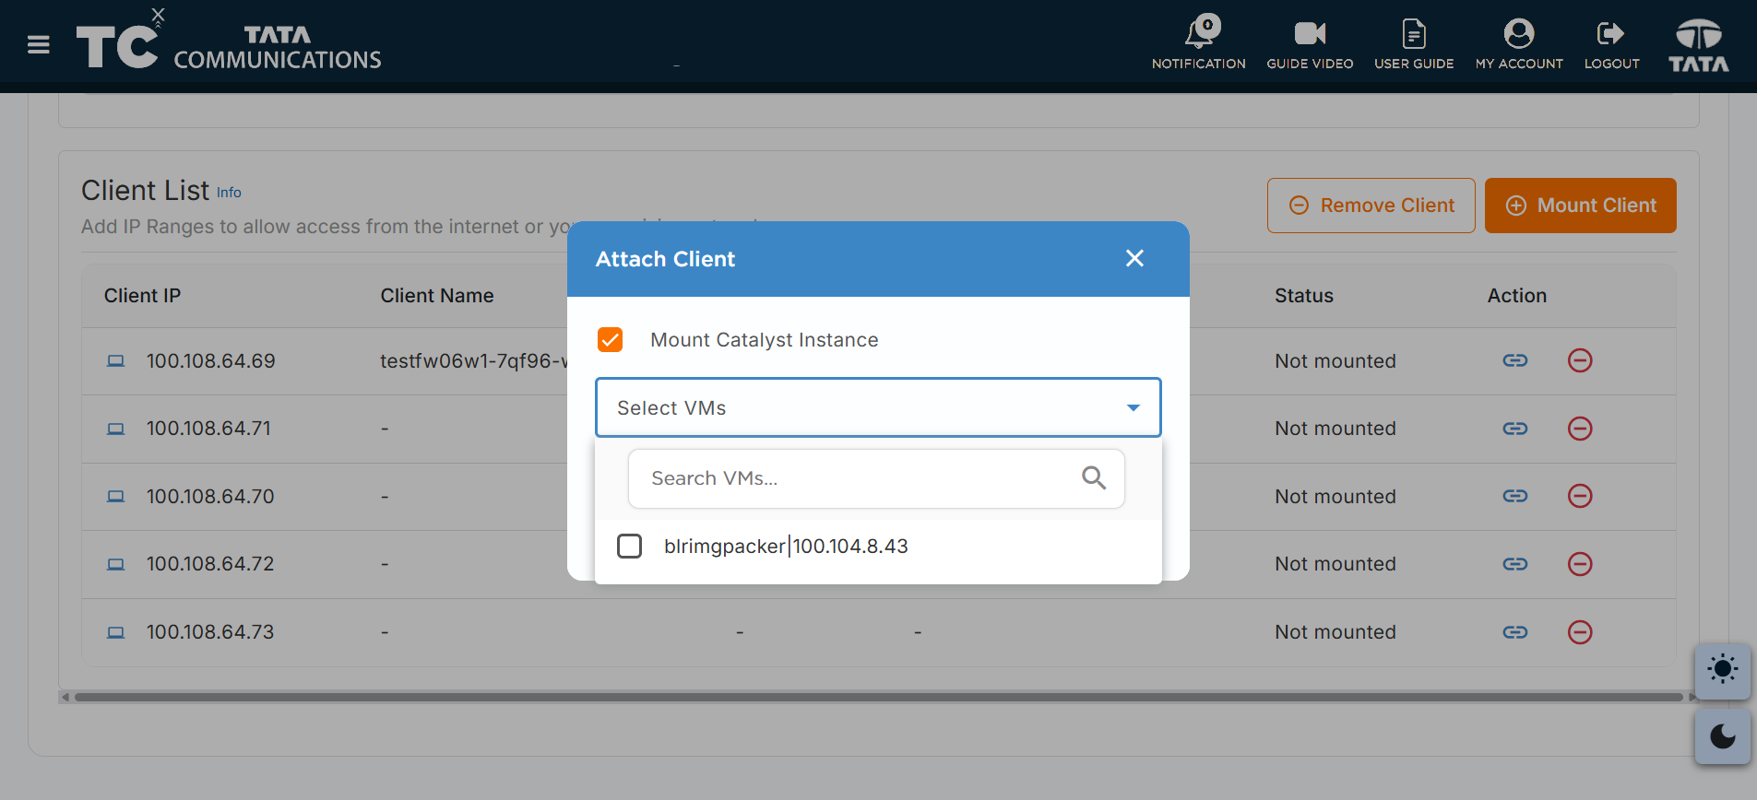1757x800 pixels.
Task: Click remove icon for 100.108.64.69 row
Action: [1580, 360]
